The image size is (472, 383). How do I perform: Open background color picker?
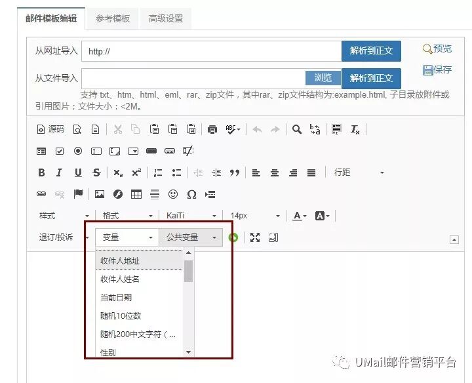click(x=322, y=216)
